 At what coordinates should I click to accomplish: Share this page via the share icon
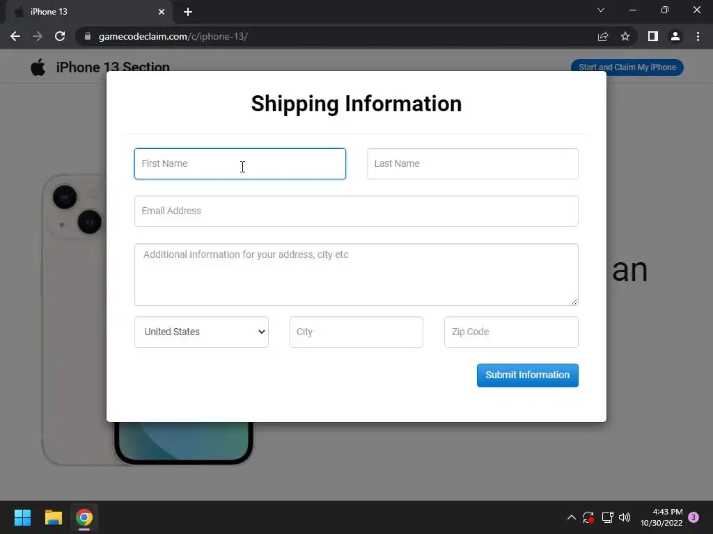pos(603,36)
